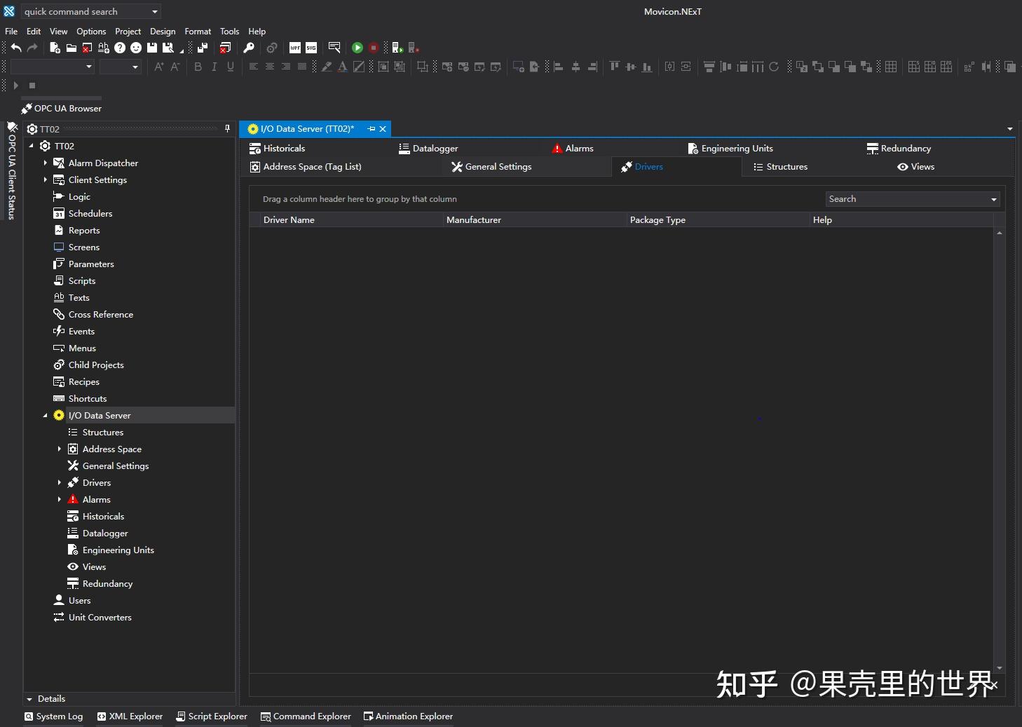Click the align objects left icon
The width and height of the screenshot is (1022, 727).
coord(559,67)
